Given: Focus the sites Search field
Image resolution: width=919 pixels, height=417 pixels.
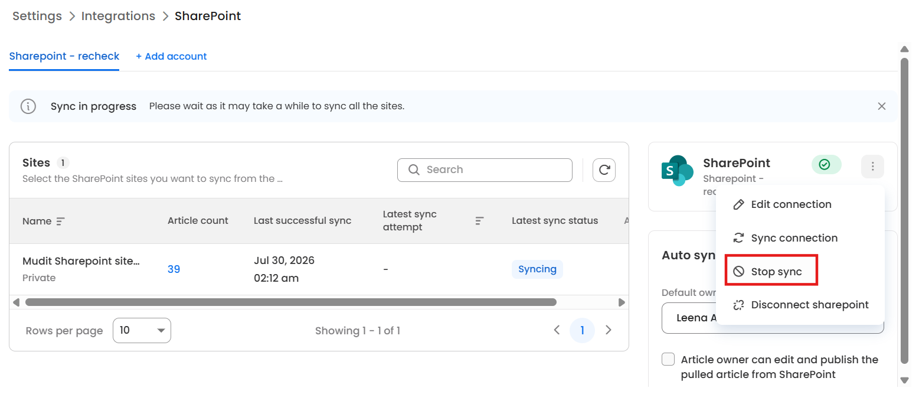Looking at the screenshot, I should 485,170.
